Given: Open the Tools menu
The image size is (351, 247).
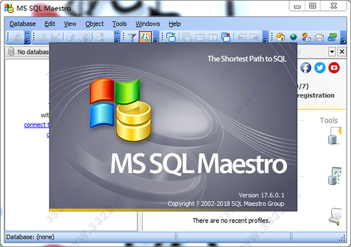Looking at the screenshot, I should click(x=119, y=24).
